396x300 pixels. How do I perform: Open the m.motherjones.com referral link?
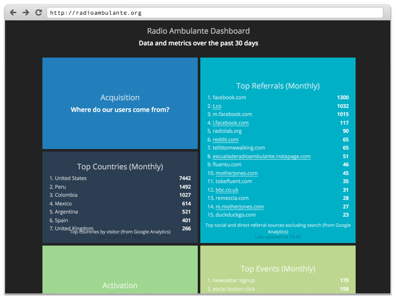pyautogui.click(x=240, y=207)
